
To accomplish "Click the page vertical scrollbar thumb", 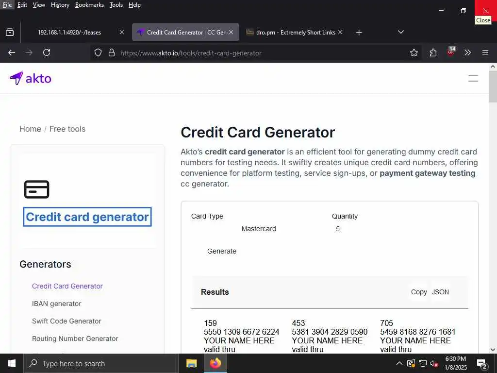I will click(493, 86).
